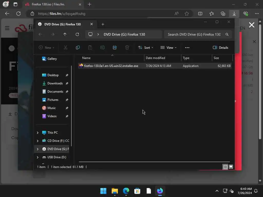Open Microsoft Store from taskbar
The image size is (263, 197).
(x=137, y=191)
